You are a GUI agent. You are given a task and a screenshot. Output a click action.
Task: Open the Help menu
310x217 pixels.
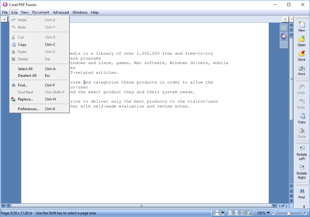95,12
